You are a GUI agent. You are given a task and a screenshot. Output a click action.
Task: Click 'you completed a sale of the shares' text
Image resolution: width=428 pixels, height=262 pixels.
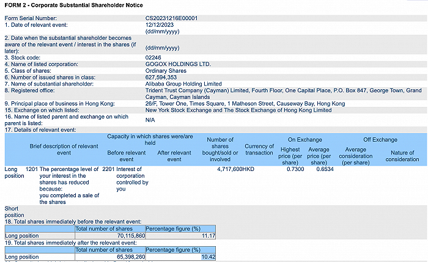[x=69, y=198]
